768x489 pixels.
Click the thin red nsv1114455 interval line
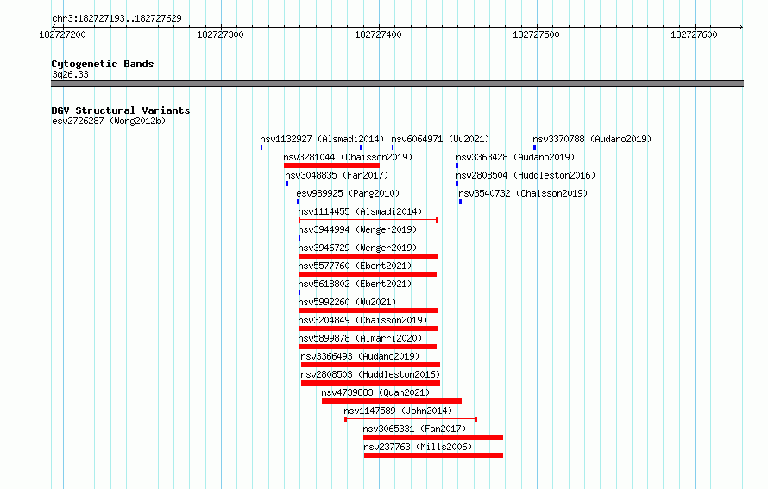[368, 220]
